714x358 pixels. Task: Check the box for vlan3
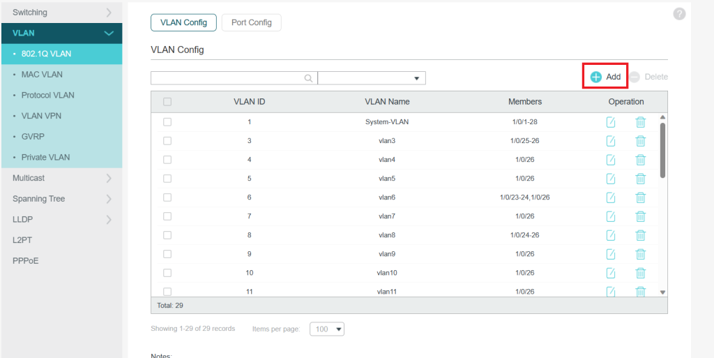(167, 141)
